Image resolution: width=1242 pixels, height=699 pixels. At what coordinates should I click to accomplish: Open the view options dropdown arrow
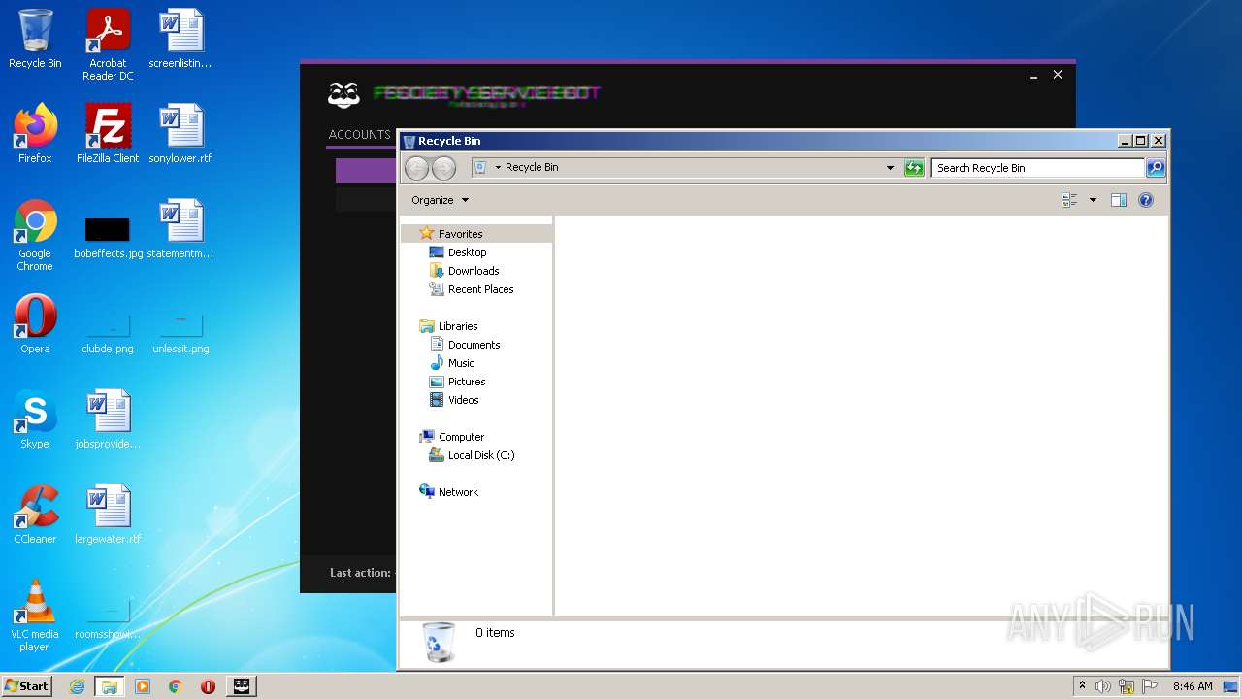pos(1093,200)
